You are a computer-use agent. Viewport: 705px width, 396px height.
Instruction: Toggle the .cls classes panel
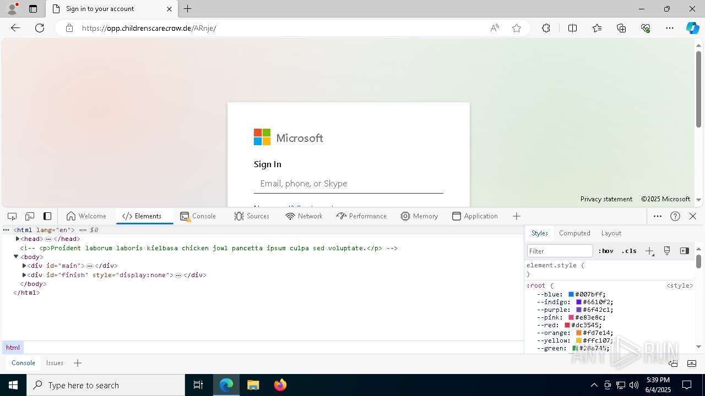[x=629, y=251]
